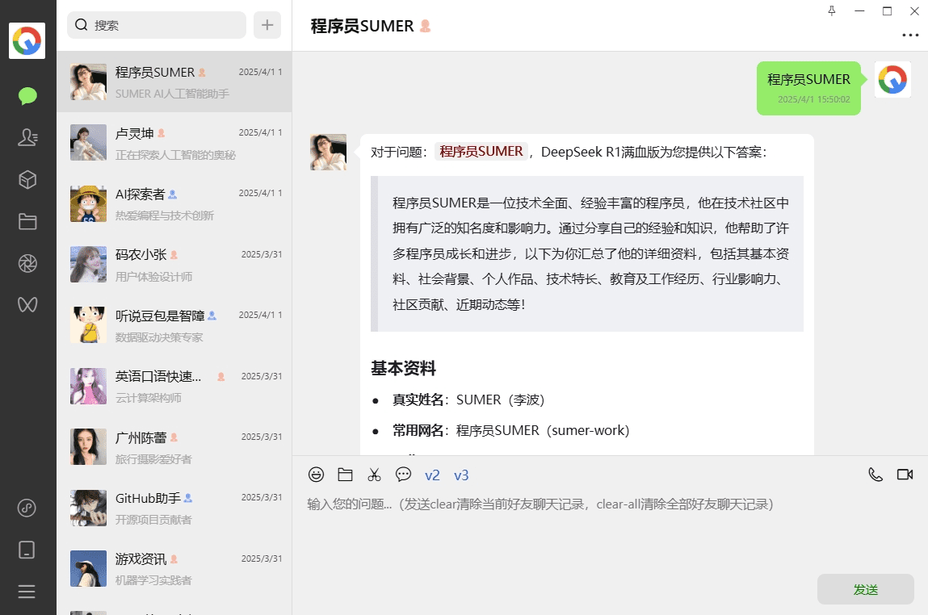Screen dimensions: 928x615
Task: Open chat with 广州陈蕾
Action: [x=174, y=448]
